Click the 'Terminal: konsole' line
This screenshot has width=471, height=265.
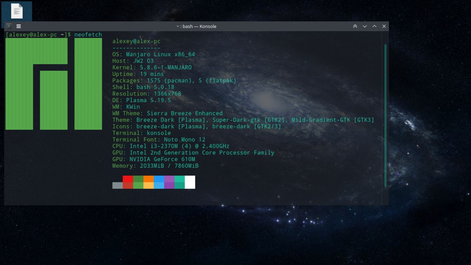tap(142, 133)
